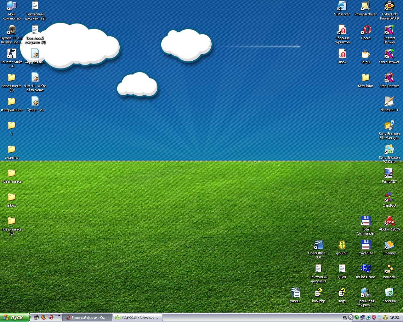This screenshot has height=322, width=403.
Task: Switch to Бешеный форум Opera taskbar window
Action: (87, 318)
